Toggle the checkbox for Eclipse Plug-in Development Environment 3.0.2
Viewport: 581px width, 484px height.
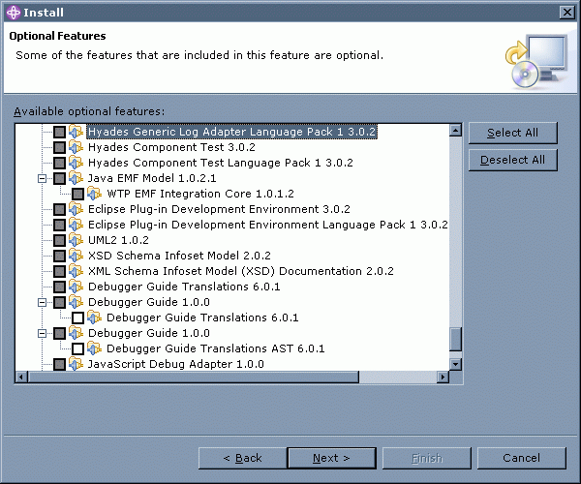[x=60, y=210]
